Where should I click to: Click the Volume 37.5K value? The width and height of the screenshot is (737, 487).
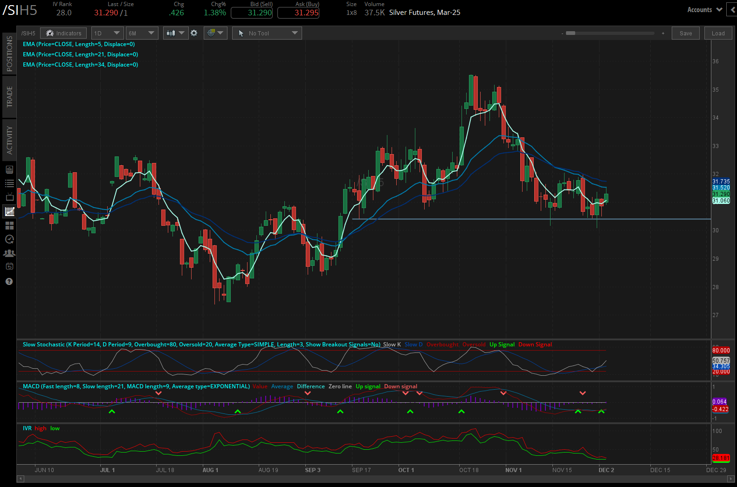[374, 13]
